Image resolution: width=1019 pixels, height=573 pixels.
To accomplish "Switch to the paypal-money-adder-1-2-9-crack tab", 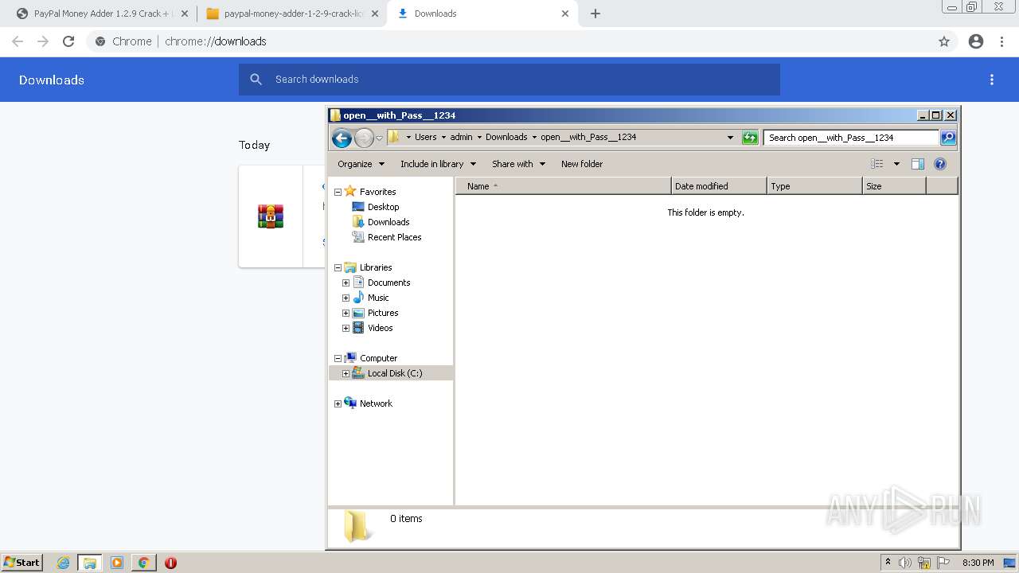I will pyautogui.click(x=291, y=14).
